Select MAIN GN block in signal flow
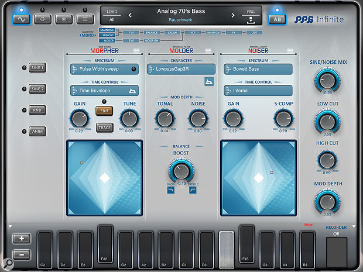 (x=213, y=33)
